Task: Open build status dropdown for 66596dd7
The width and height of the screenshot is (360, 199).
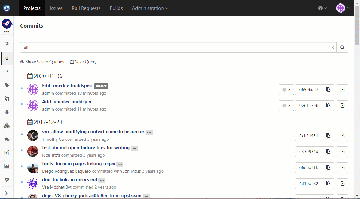Action: click(x=286, y=89)
